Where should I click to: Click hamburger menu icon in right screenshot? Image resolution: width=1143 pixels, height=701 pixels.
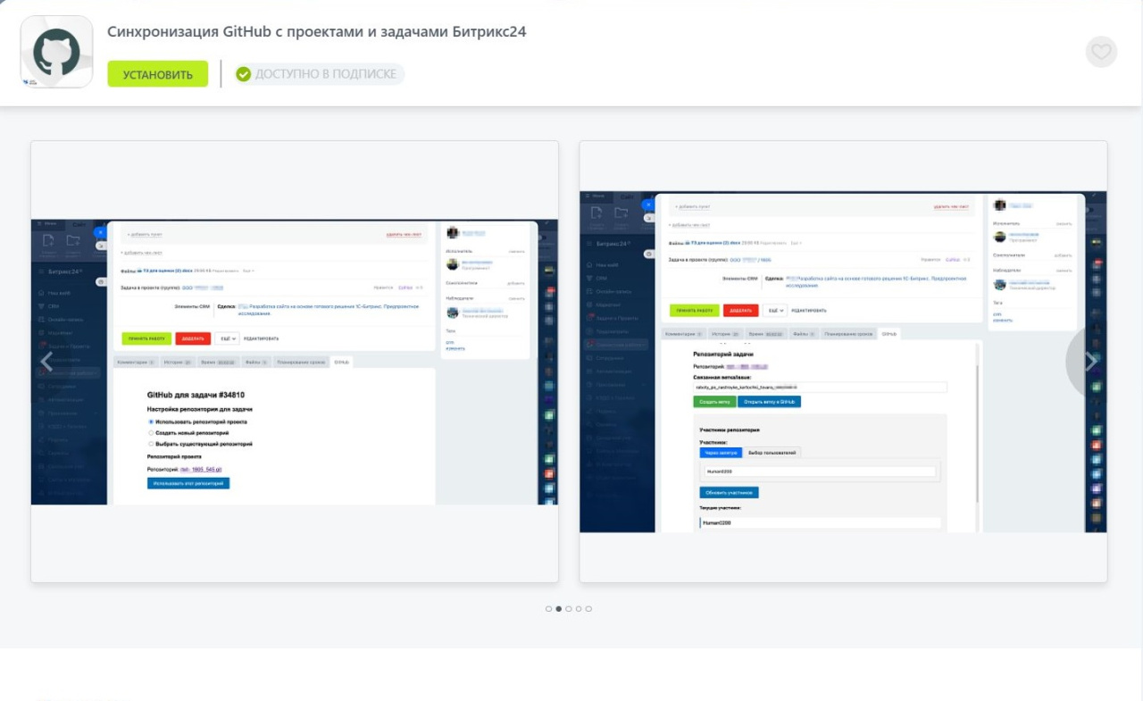pos(588,243)
